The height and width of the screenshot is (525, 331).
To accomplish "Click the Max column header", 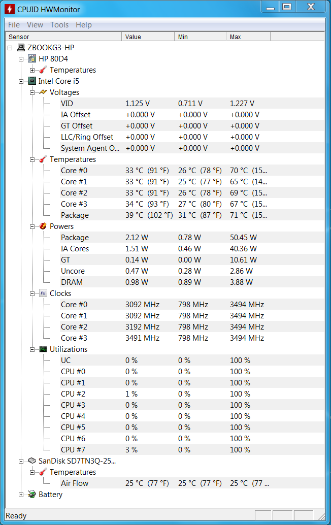I will 248,37.
